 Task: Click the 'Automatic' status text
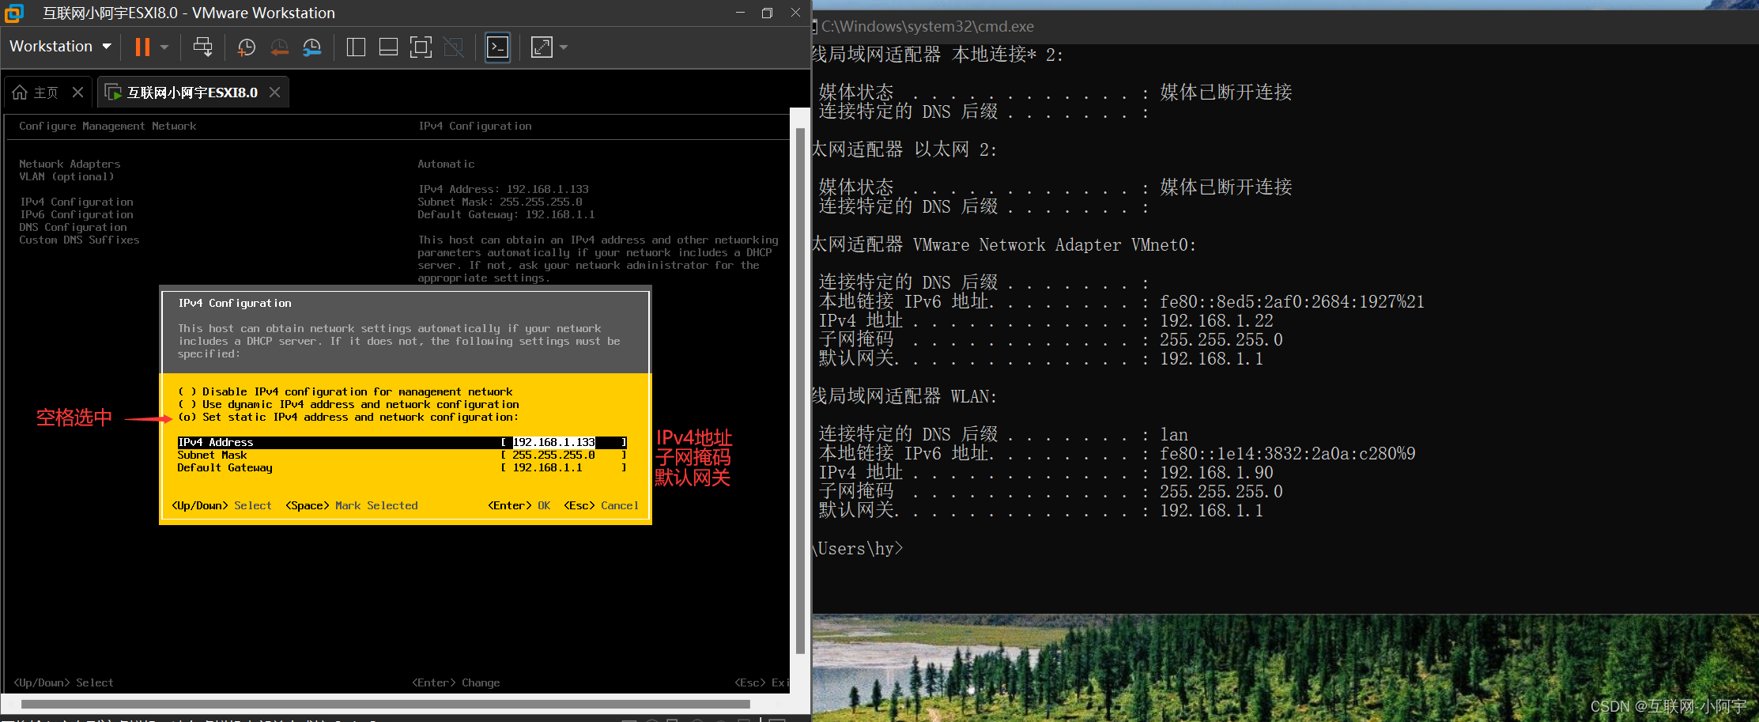pos(447,164)
